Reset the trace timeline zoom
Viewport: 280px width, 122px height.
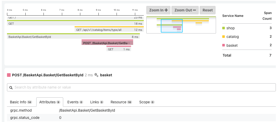coord(207,10)
